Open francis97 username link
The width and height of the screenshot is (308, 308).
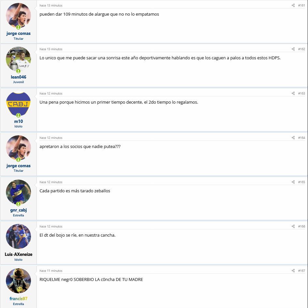[x=19, y=299]
